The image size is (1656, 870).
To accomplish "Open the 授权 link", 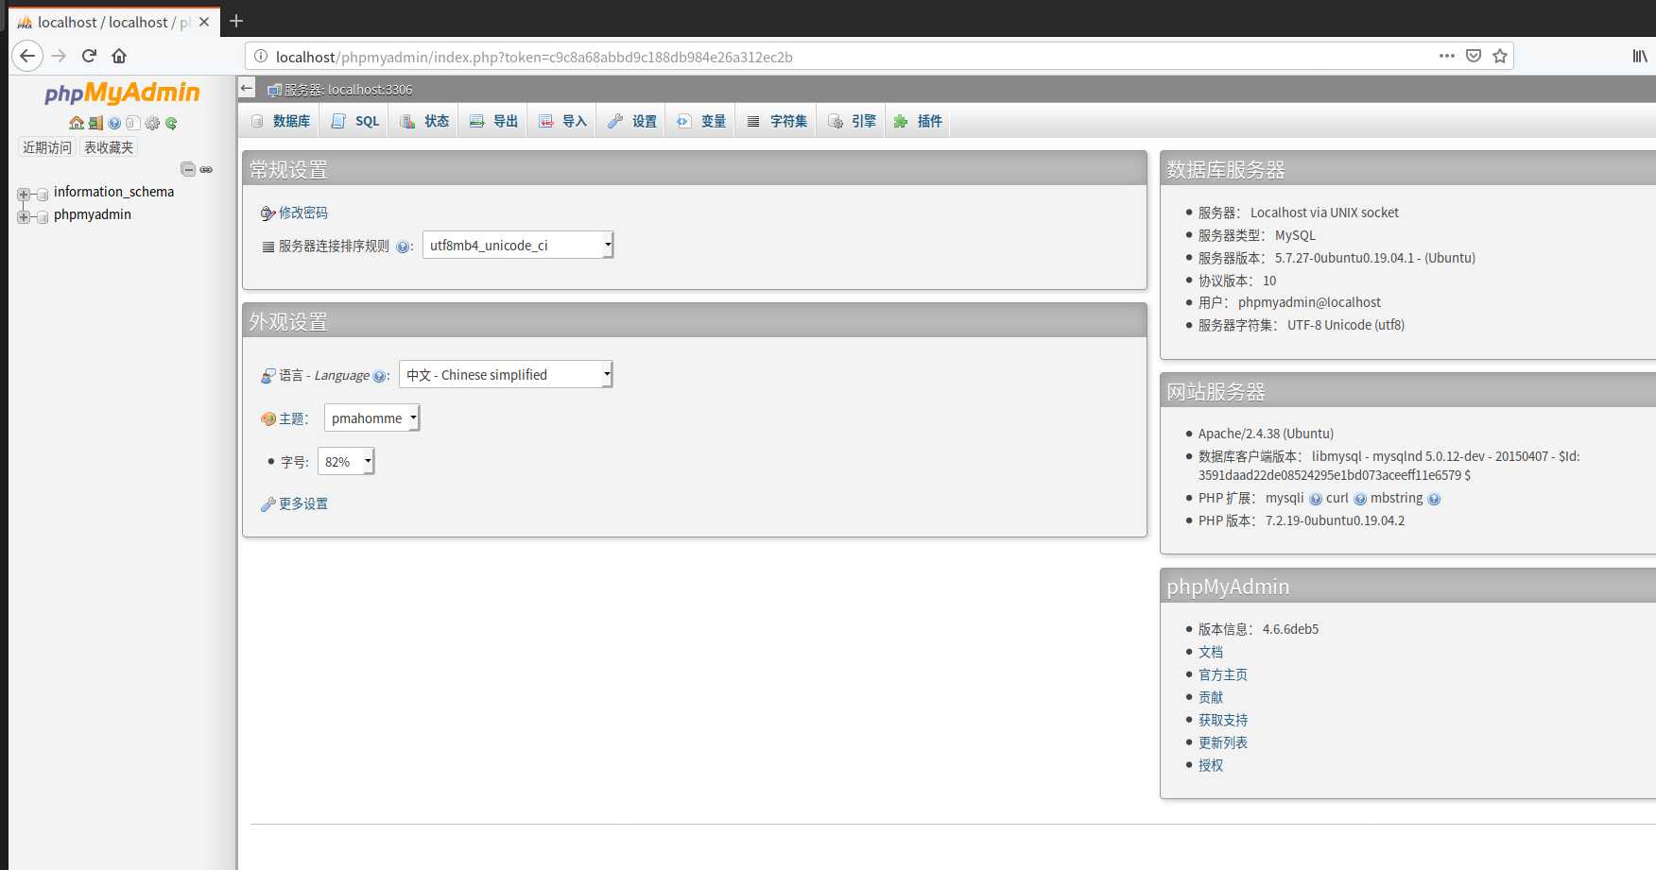I will (1211, 765).
